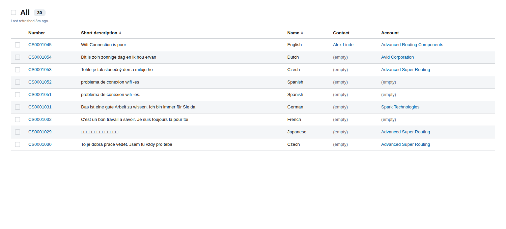The width and height of the screenshot is (506, 229).
Task: Click 'Das ist eine gute Arbeit' description
Action: click(x=138, y=107)
